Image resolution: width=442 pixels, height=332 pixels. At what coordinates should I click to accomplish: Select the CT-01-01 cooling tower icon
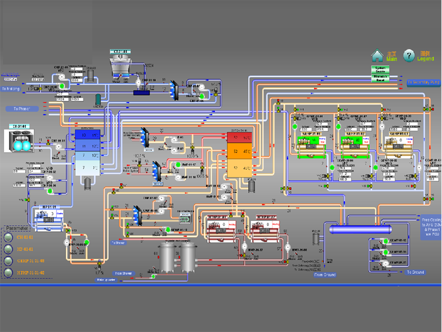point(120,66)
